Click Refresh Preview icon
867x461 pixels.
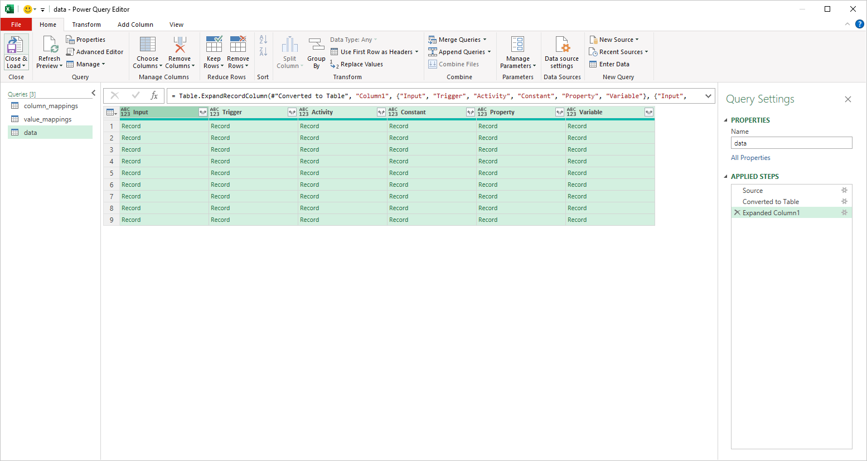tap(50, 45)
